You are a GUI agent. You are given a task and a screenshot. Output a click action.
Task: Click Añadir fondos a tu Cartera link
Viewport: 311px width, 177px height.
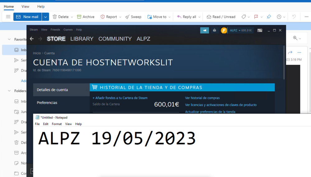point(120,98)
